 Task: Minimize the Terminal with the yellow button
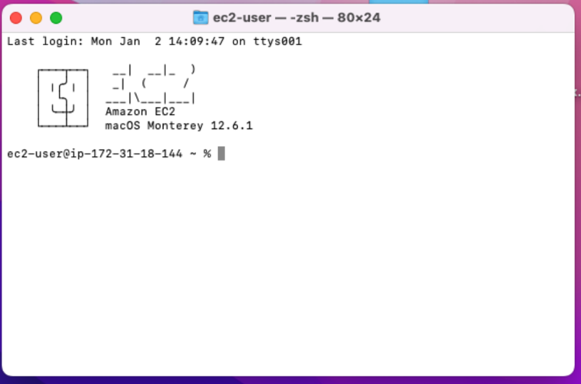(36, 18)
